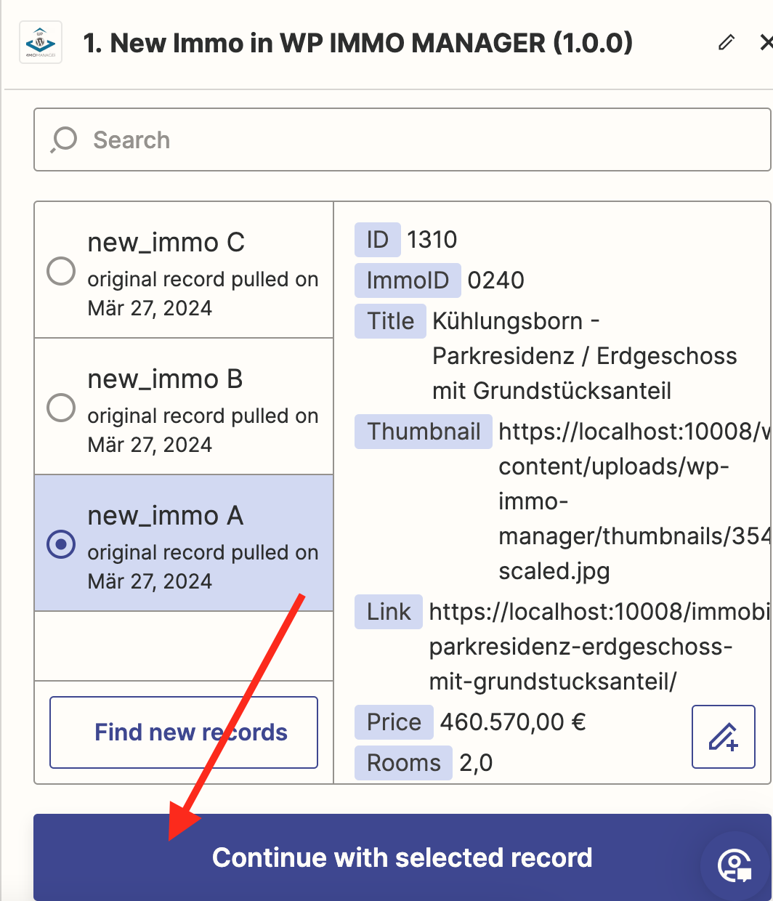Select the Title field label
This screenshot has height=901, width=773.
(x=390, y=321)
